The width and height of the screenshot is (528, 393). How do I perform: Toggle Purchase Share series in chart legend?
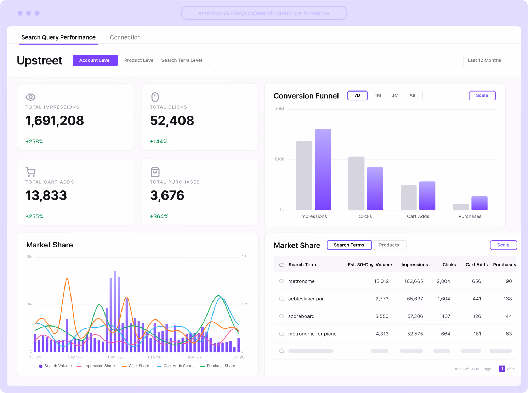[217, 366]
